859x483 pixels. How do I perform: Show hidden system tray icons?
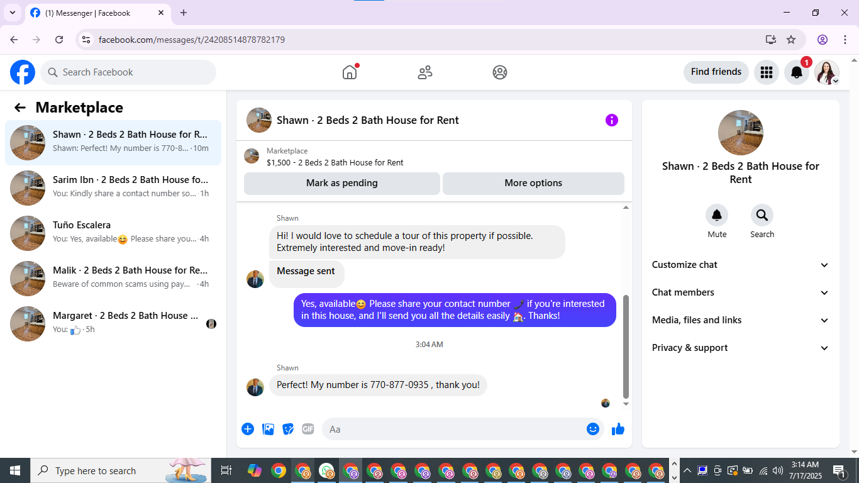tap(687, 470)
